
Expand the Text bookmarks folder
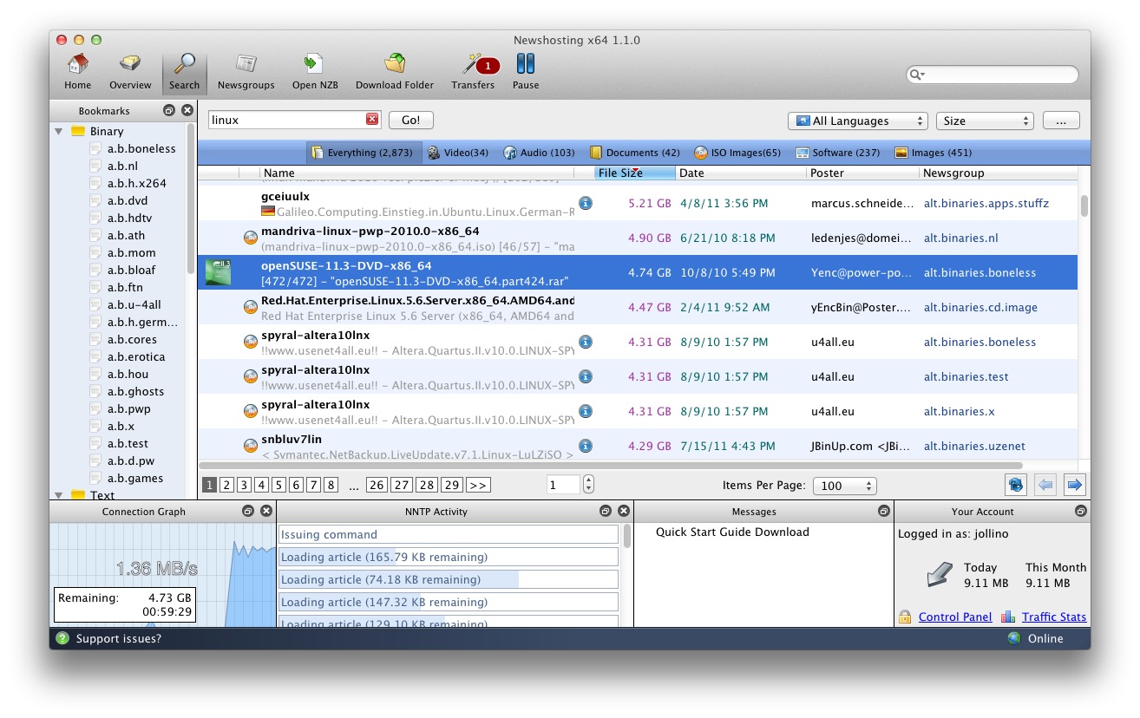59,495
